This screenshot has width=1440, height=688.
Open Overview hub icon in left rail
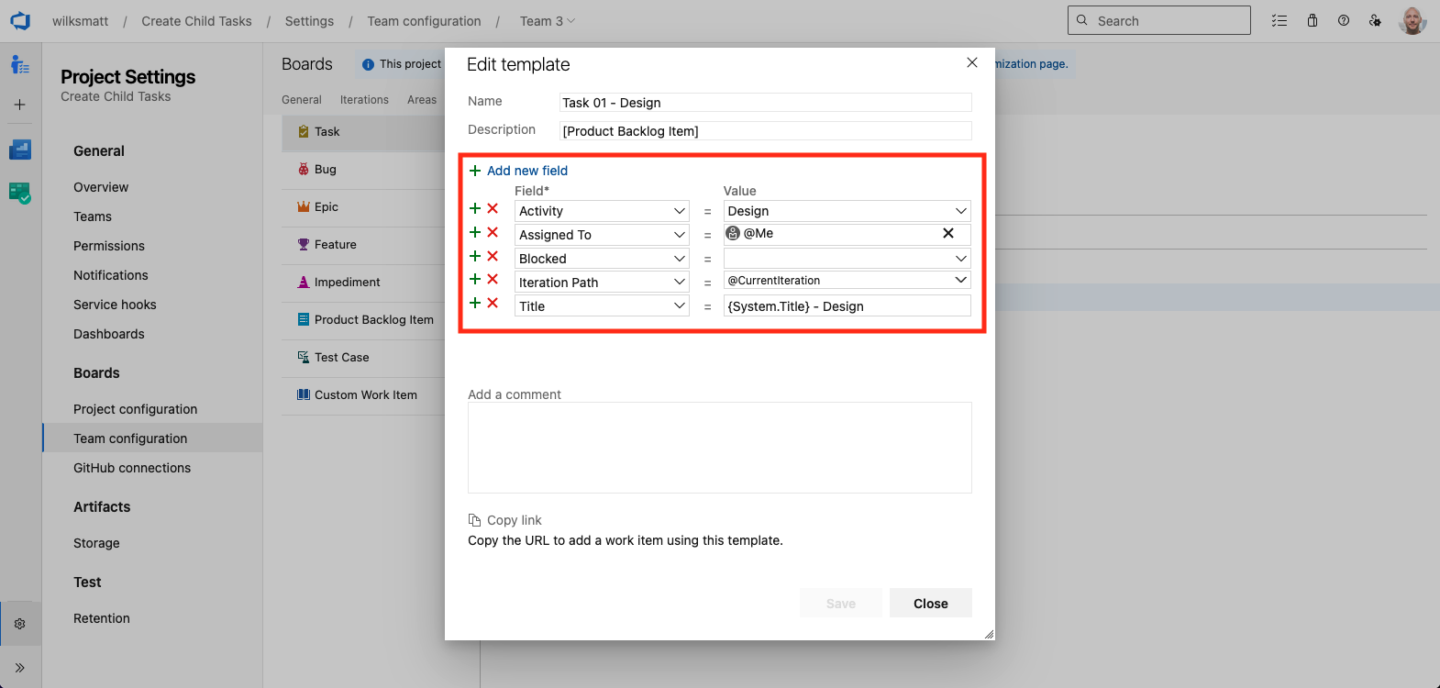pos(20,64)
